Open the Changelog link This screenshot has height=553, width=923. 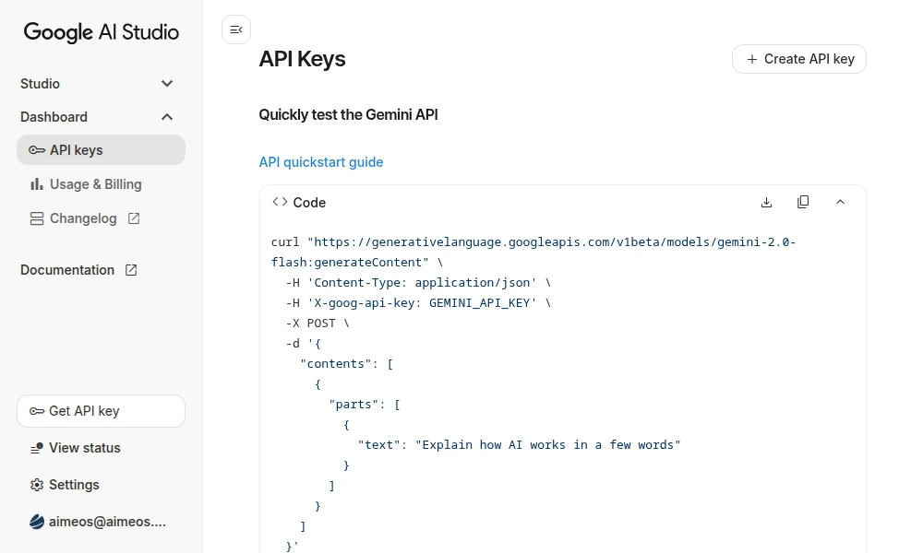coord(83,218)
